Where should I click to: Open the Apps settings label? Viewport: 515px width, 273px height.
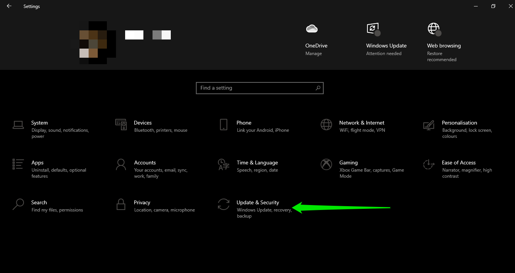38,163
